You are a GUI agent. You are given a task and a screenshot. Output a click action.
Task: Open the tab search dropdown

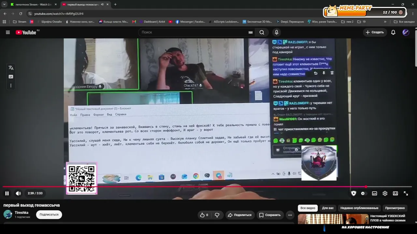point(4,5)
